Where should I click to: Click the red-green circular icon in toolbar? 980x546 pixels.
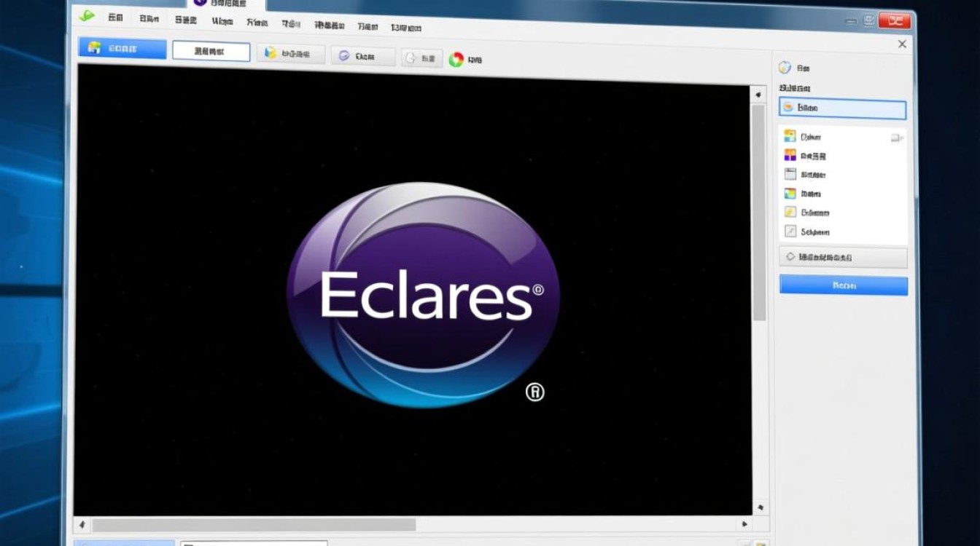(456, 60)
